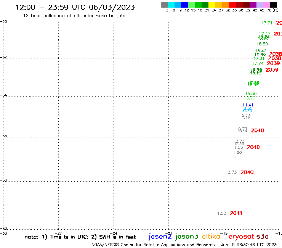
Task: Select the lavender legend swatch
Action: click(x=260, y=5)
